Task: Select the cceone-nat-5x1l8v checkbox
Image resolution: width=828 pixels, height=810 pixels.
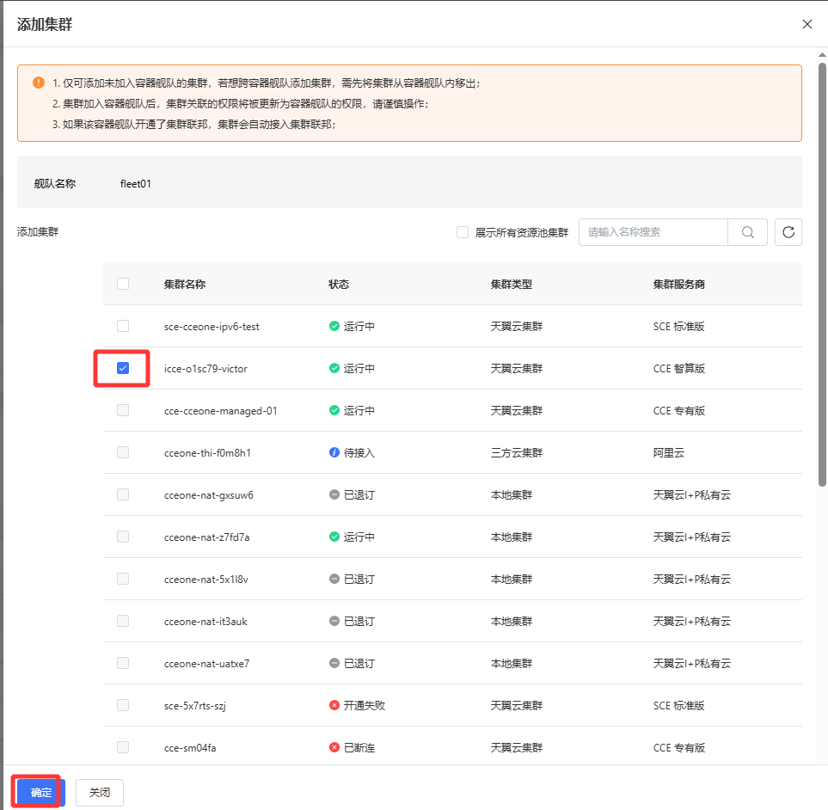Action: [123, 579]
